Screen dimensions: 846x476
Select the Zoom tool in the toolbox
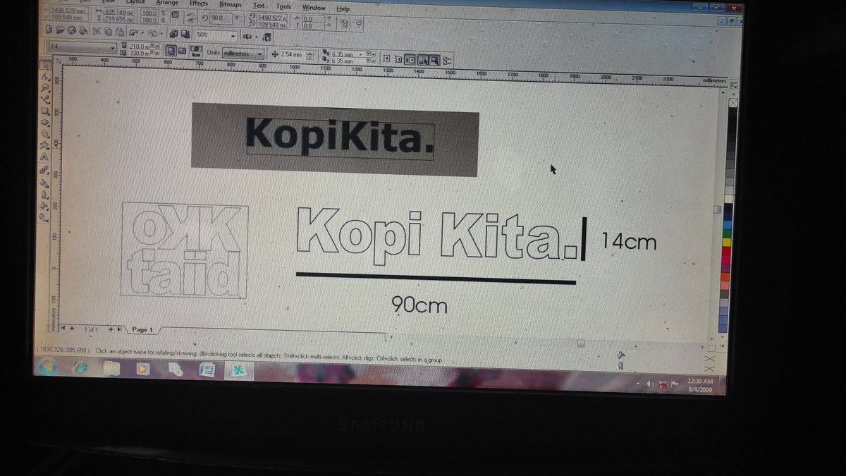click(x=47, y=87)
